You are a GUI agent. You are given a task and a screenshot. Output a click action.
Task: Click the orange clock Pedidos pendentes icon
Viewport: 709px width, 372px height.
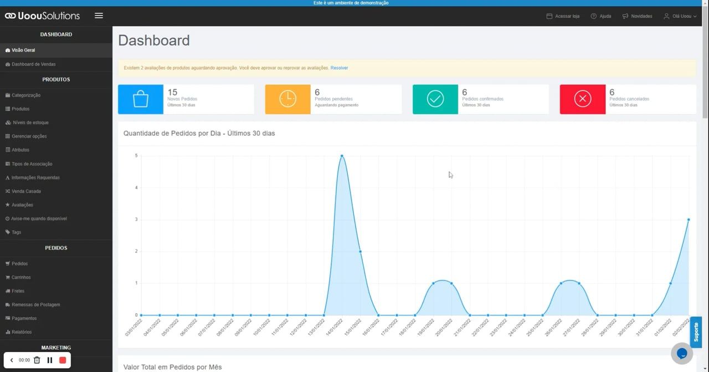pyautogui.click(x=287, y=99)
